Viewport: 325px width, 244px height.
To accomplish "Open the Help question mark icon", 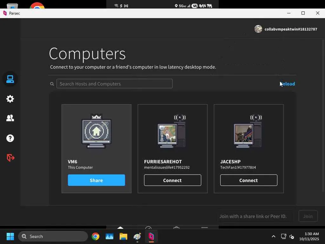I will (x=10, y=138).
